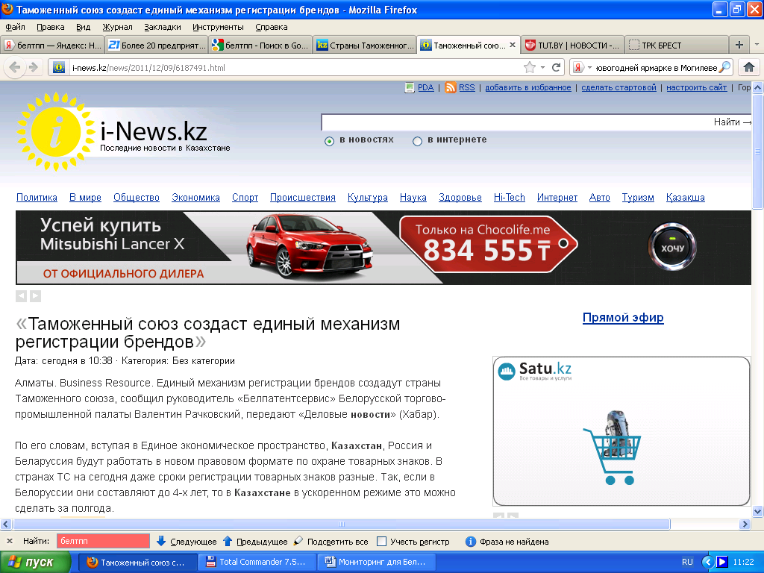Click the PDA version icon
The height and width of the screenshot is (573, 764).
pyautogui.click(x=410, y=88)
